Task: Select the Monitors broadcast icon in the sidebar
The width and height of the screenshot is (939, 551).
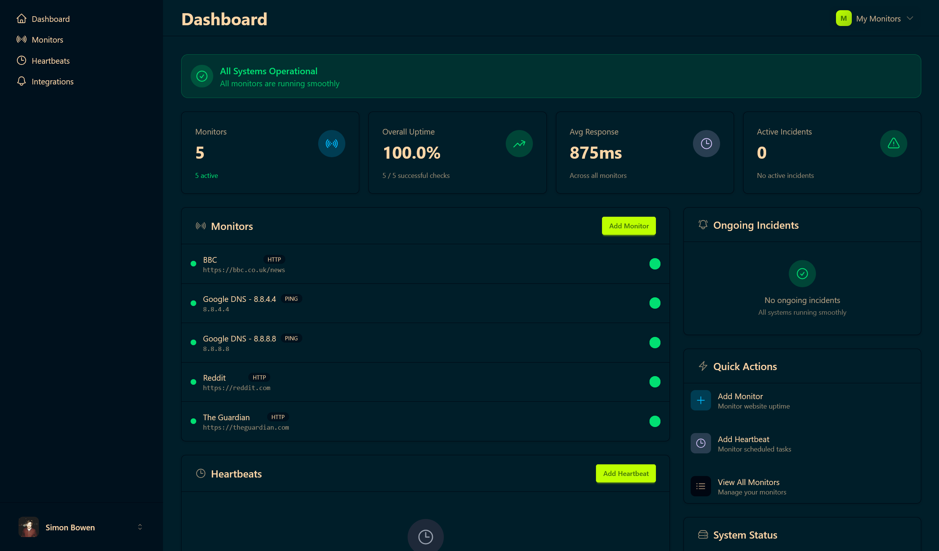Action: click(x=22, y=39)
